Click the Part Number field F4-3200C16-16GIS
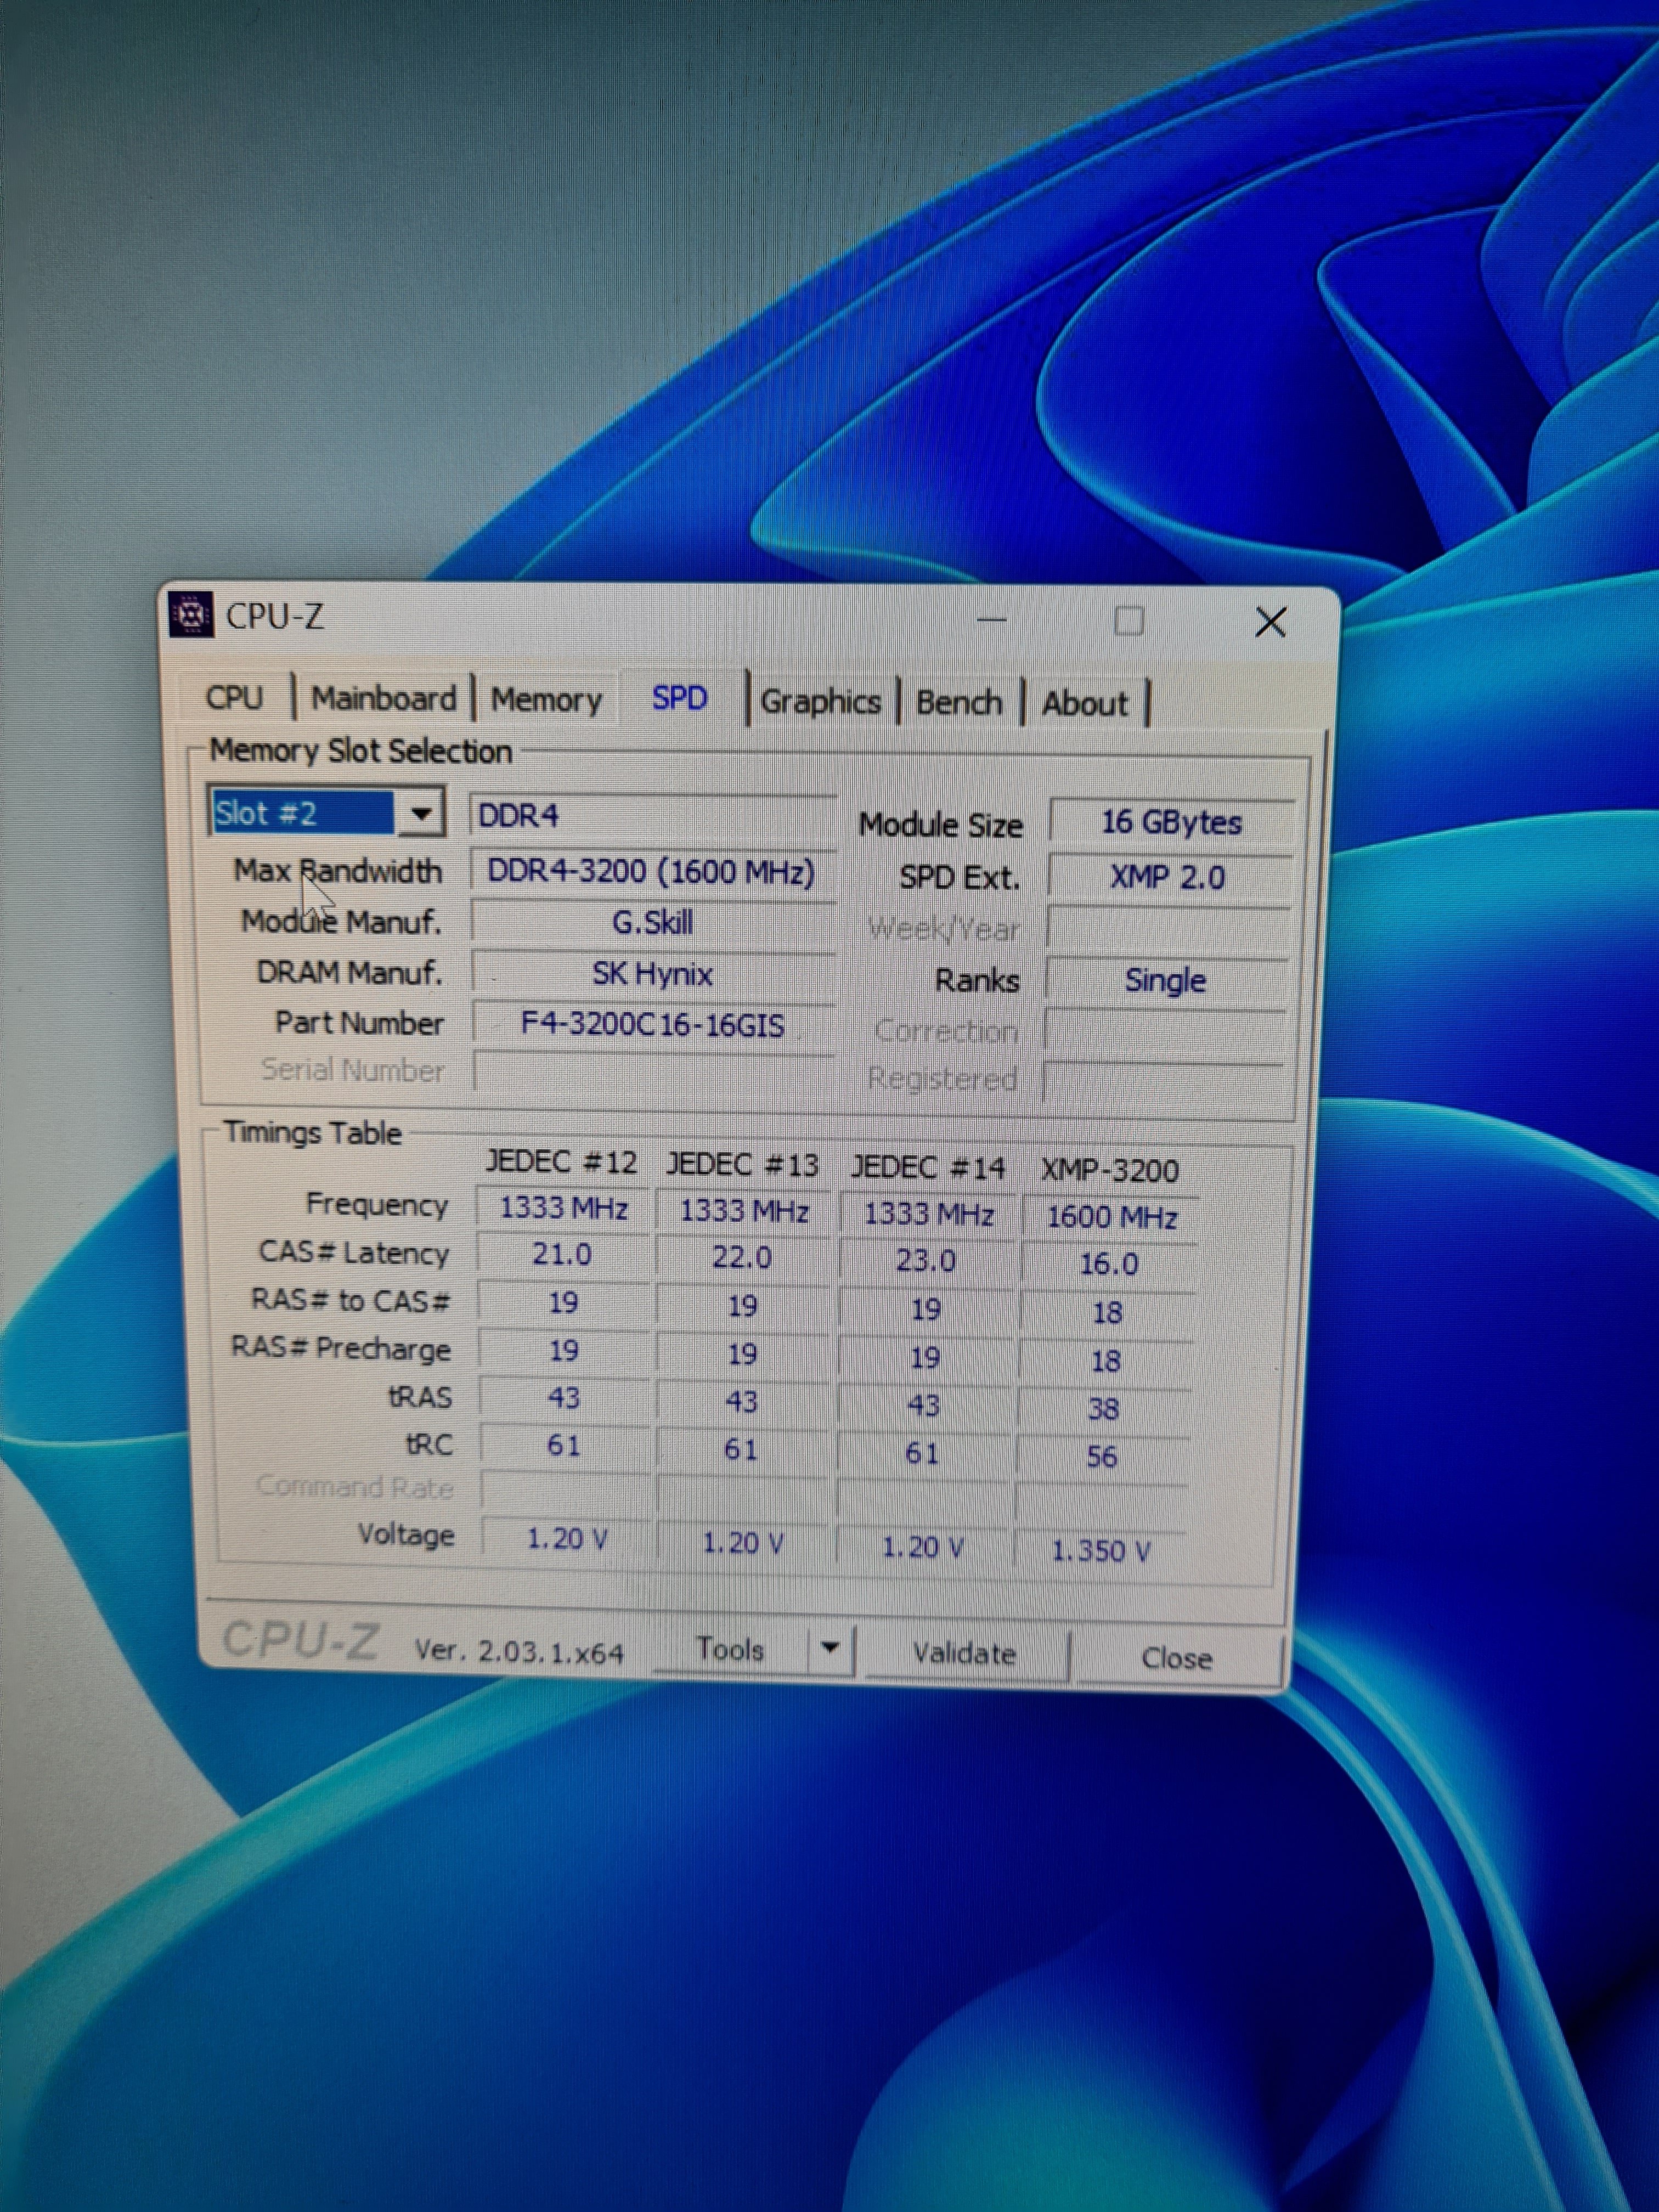This screenshot has height=2212, width=1659. coord(652,1025)
